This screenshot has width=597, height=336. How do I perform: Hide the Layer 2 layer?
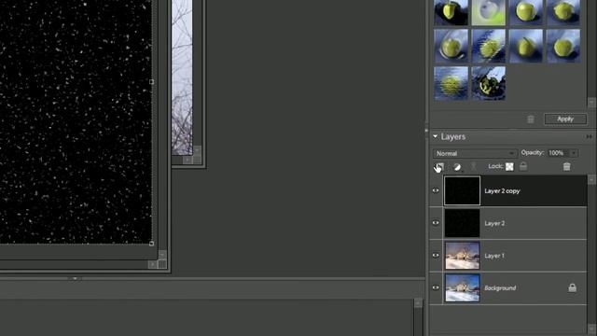[436, 223]
